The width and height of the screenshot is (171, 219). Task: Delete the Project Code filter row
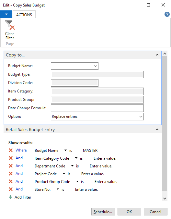[x=11, y=174]
